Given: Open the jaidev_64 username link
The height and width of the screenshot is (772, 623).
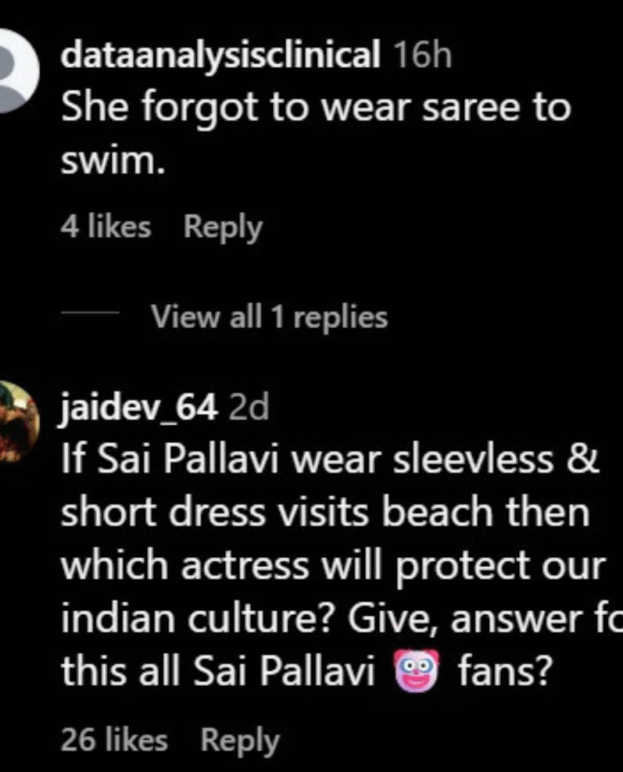Looking at the screenshot, I should pyautogui.click(x=139, y=408).
